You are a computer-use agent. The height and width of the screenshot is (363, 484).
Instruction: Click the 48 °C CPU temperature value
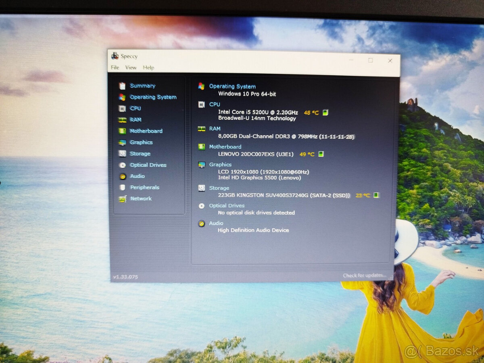pyautogui.click(x=311, y=113)
